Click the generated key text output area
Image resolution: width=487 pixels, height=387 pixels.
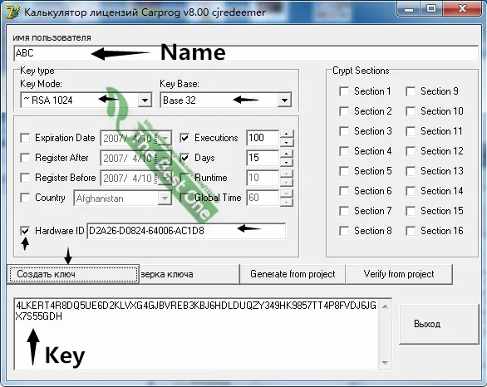[196, 334]
